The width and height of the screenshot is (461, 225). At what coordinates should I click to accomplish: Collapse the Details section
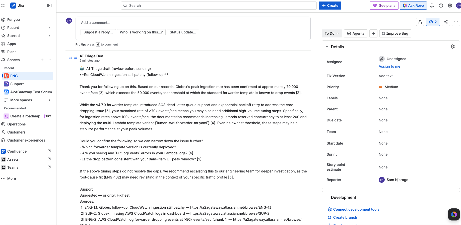pos(327,47)
